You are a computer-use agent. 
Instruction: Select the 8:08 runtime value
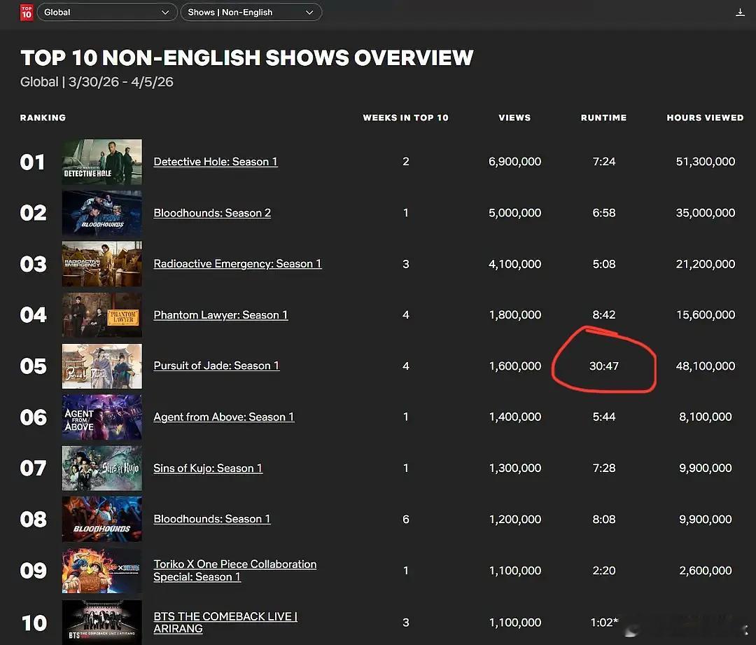tap(603, 519)
